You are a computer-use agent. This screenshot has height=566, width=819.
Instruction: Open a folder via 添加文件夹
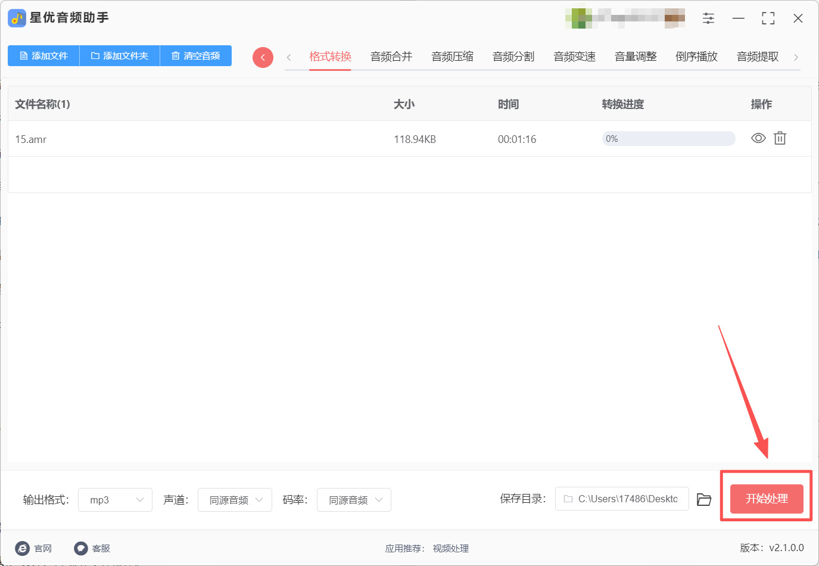119,55
